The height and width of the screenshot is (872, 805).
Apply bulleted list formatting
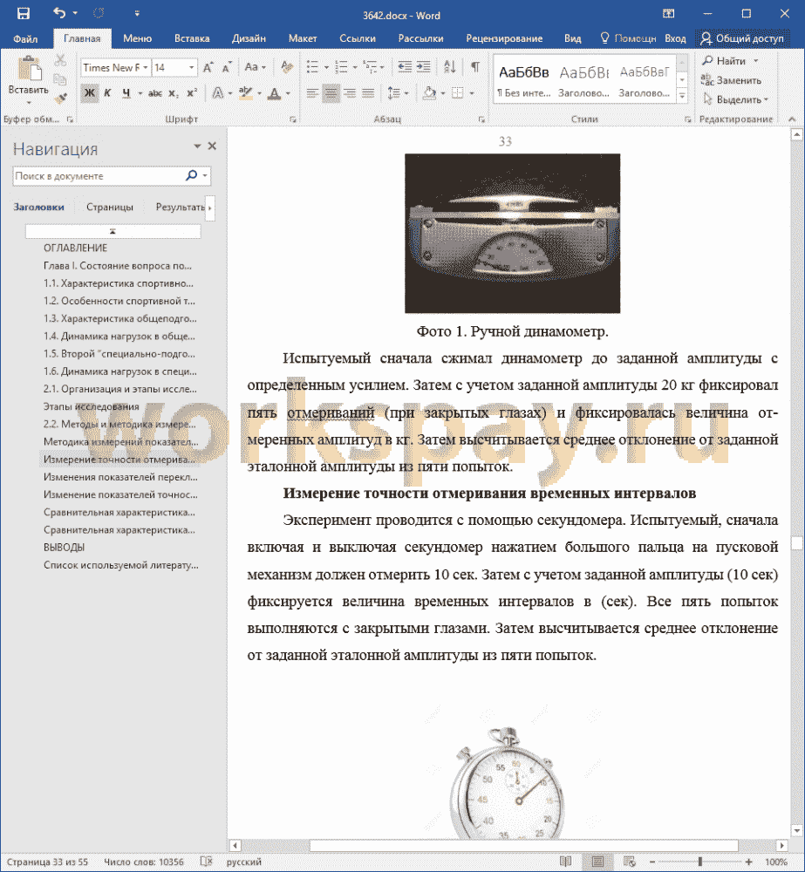pyautogui.click(x=312, y=67)
